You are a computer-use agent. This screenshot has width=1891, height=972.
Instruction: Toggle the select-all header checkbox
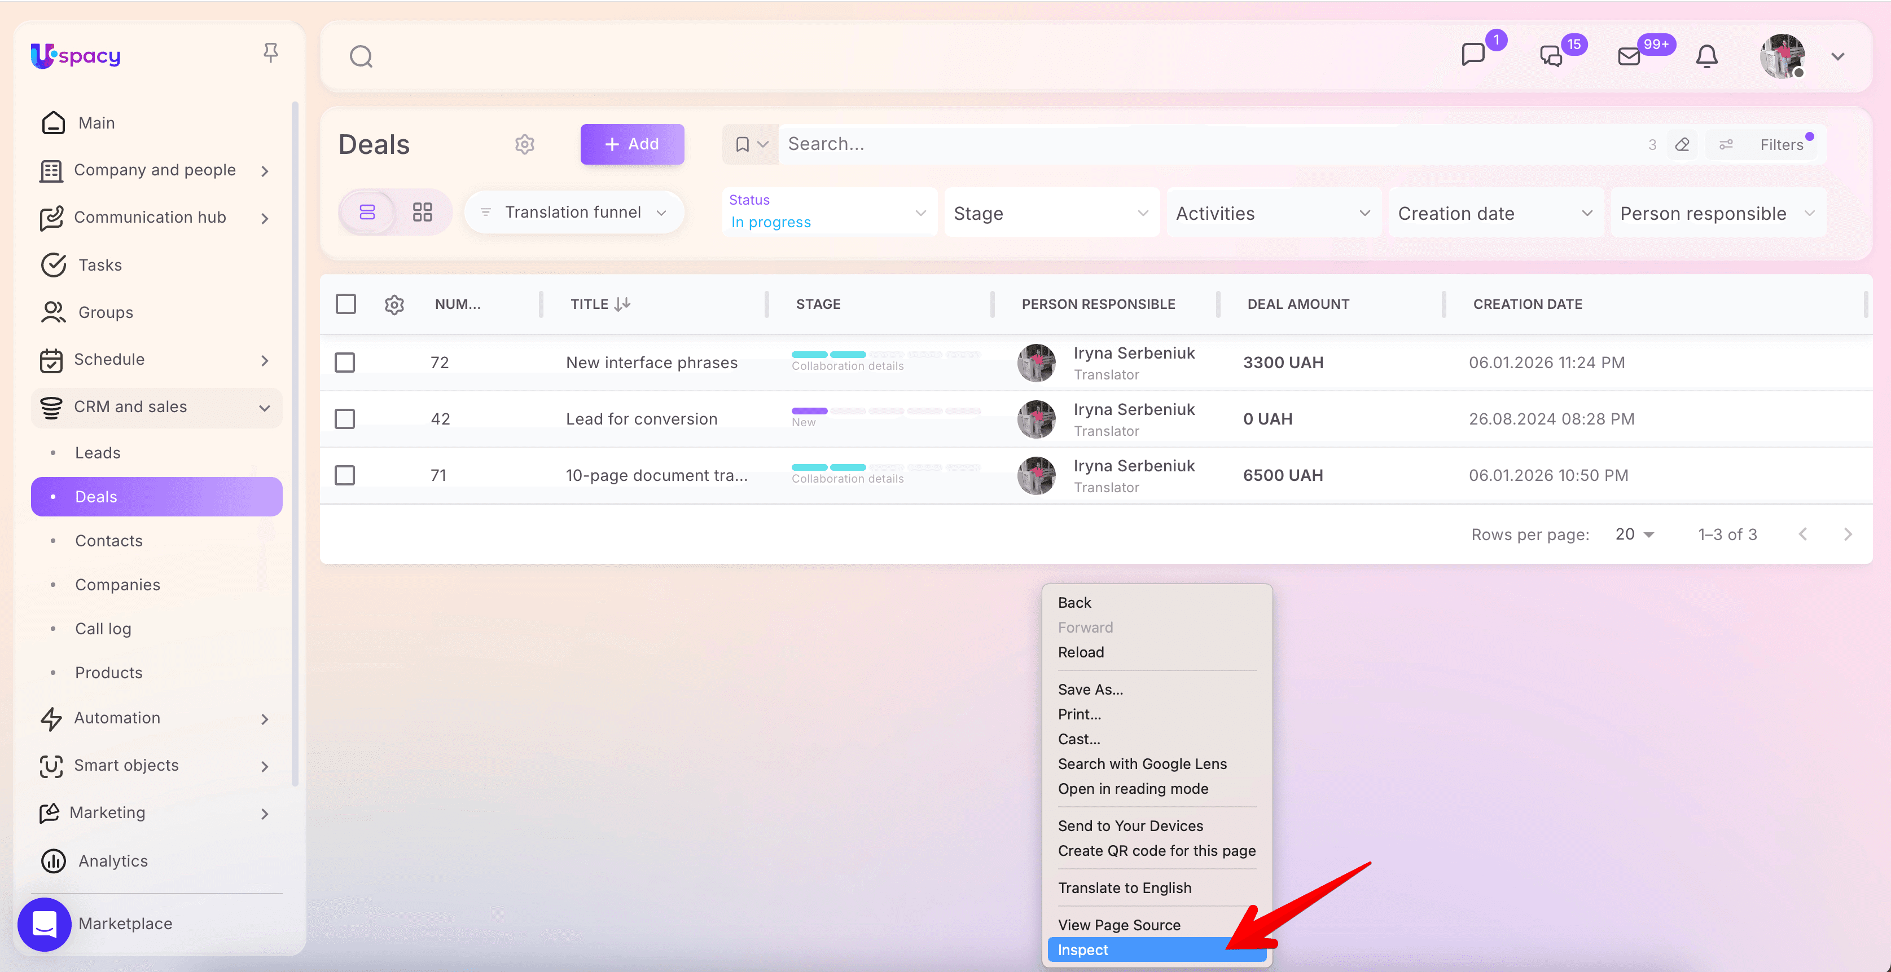point(346,304)
